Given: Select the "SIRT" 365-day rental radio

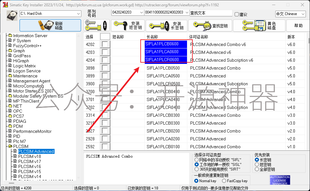Looking at the screenshot, I should pyautogui.click(x=196, y=169).
